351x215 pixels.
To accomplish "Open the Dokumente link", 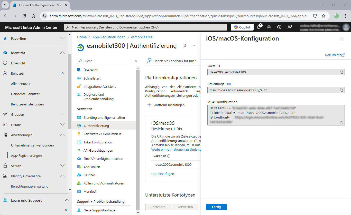I will 335,55.
